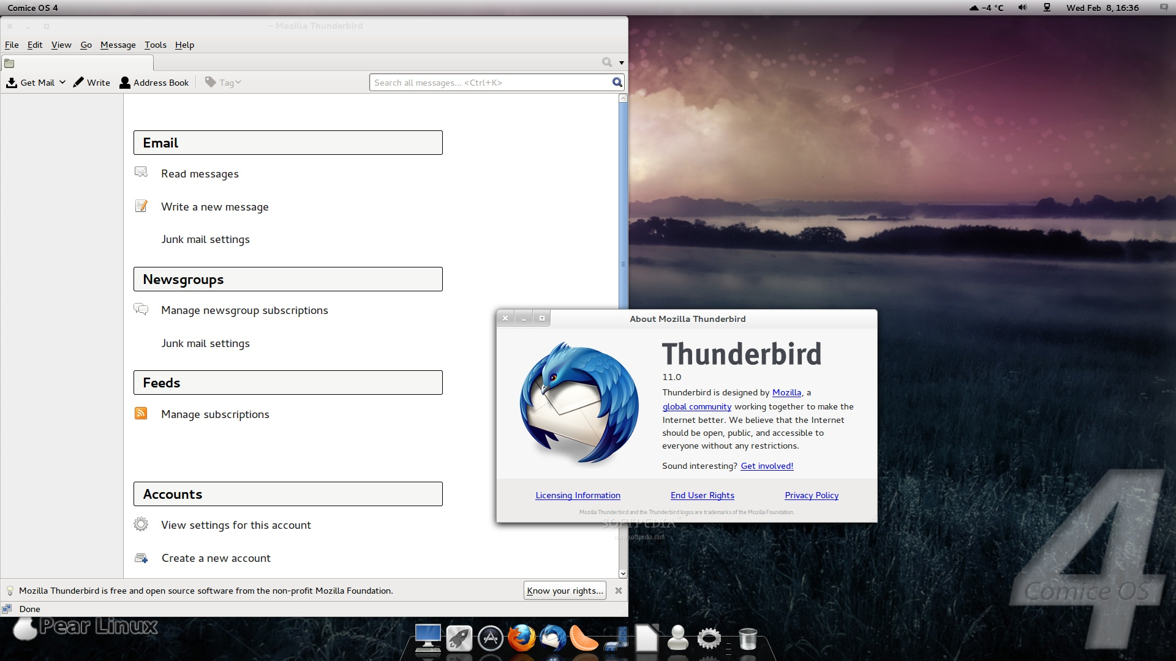Click the Write a new message notepad icon
The image size is (1176, 661).
tap(141, 206)
